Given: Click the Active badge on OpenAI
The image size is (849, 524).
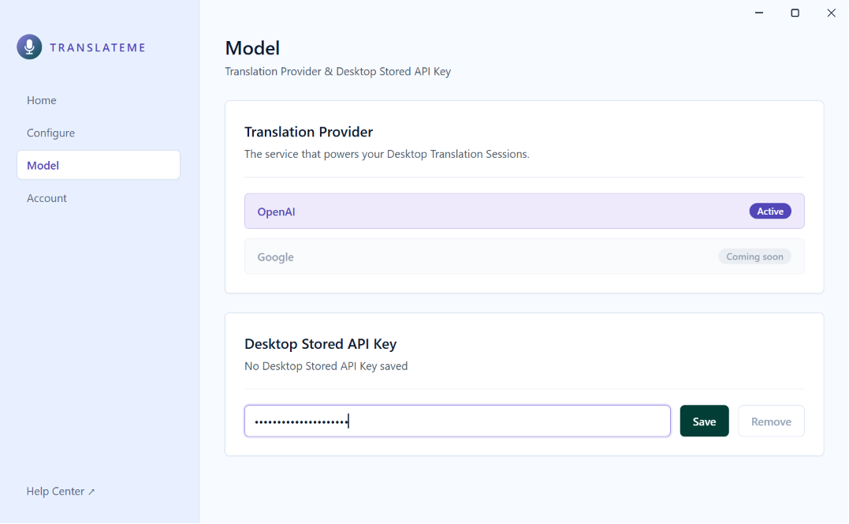Looking at the screenshot, I should pos(770,211).
